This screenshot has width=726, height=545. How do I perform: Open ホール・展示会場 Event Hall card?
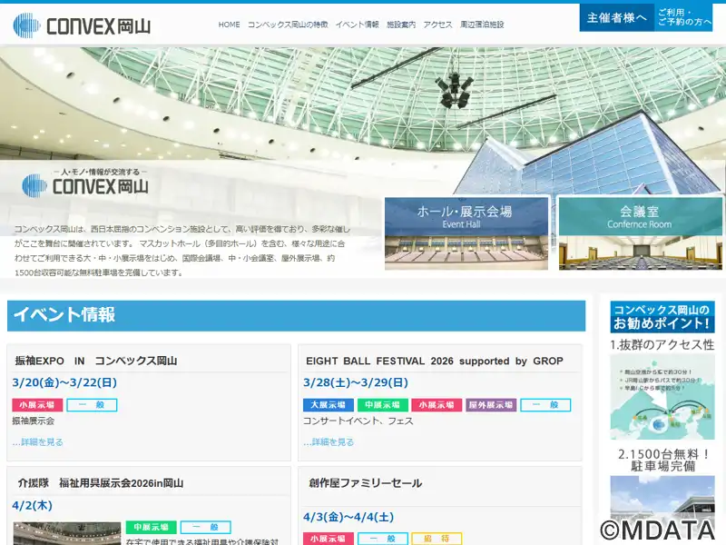coord(466,233)
